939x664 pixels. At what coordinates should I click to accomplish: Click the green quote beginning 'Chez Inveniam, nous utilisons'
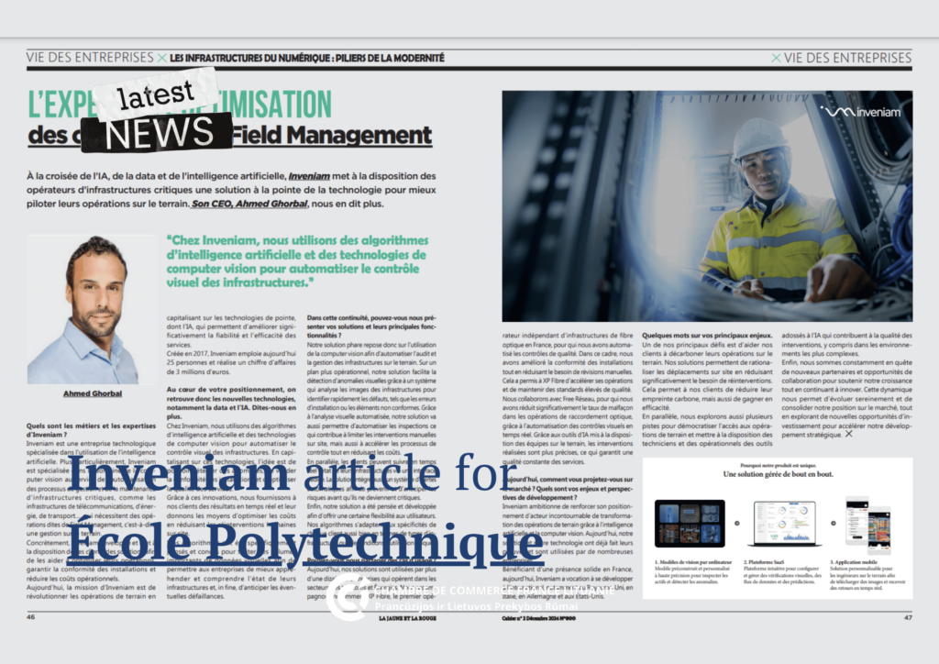coord(298,261)
